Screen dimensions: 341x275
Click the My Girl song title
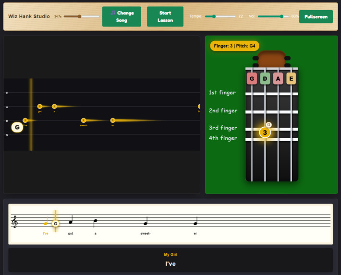(x=170, y=254)
